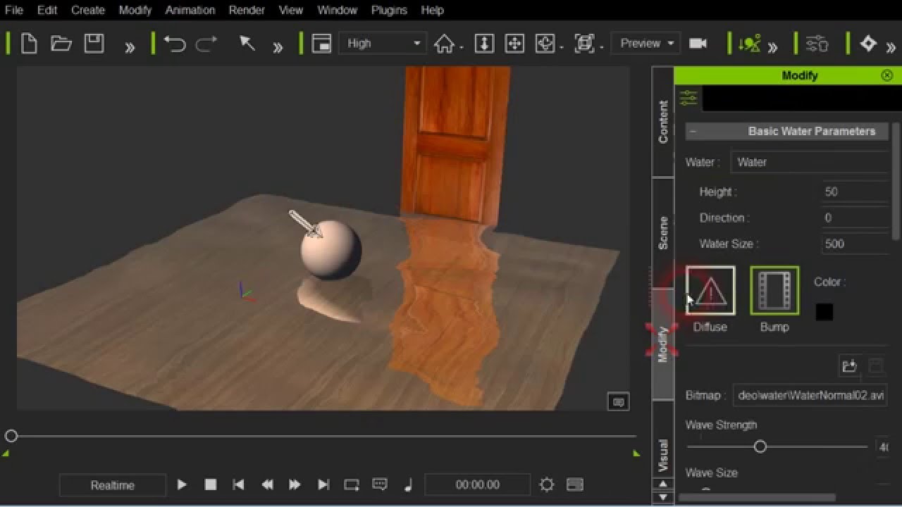
Task: Save the project with the floppy disk icon
Action: coord(94,44)
